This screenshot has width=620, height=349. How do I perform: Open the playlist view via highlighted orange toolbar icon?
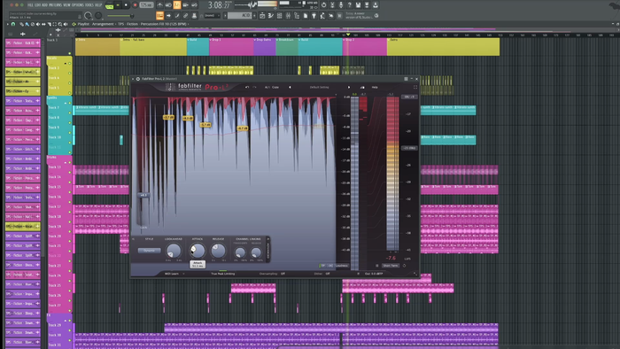point(159,15)
